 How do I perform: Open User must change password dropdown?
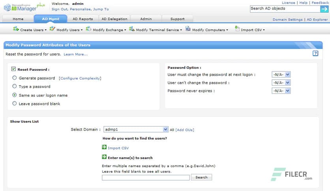pyautogui.click(x=281, y=75)
